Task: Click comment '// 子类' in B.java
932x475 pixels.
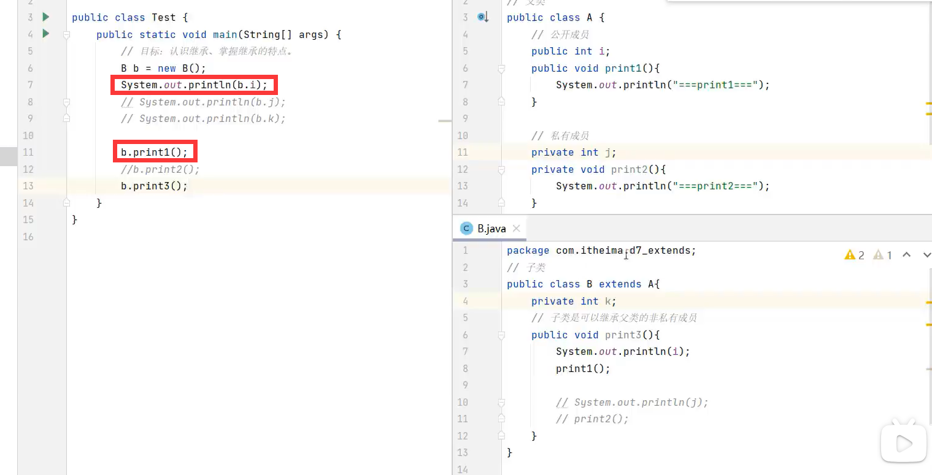Action: coord(526,267)
